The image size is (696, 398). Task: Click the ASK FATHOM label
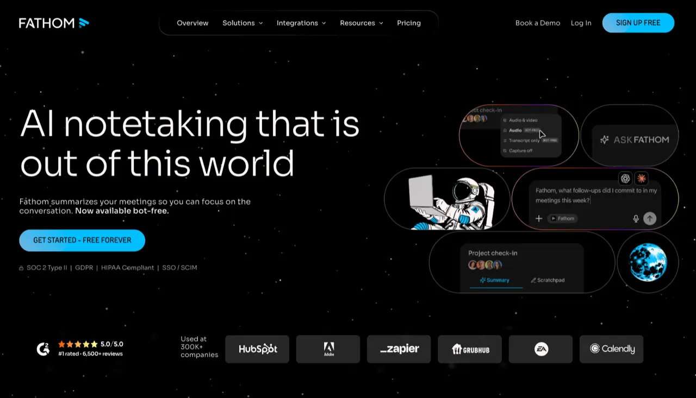tap(641, 140)
